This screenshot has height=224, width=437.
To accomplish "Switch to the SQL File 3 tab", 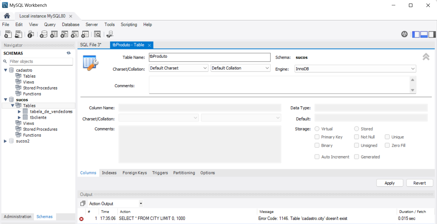I will click(91, 45).
